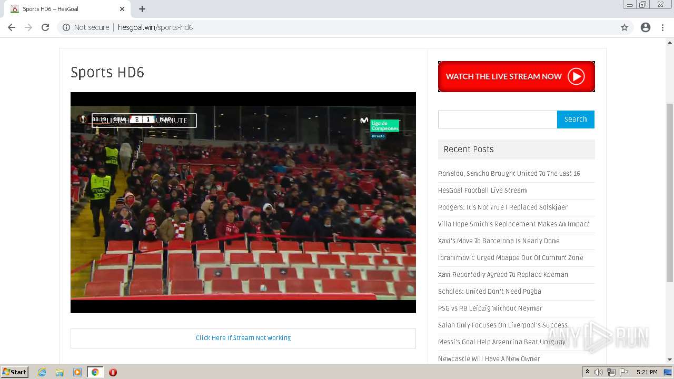The image size is (674, 379).
Task: Click the Click Here To Unmute overlay
Action: [x=144, y=121]
